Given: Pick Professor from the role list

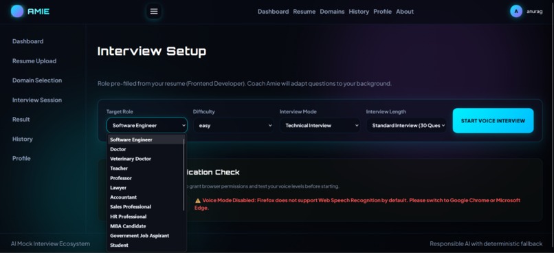Looking at the screenshot, I should 146,178.
